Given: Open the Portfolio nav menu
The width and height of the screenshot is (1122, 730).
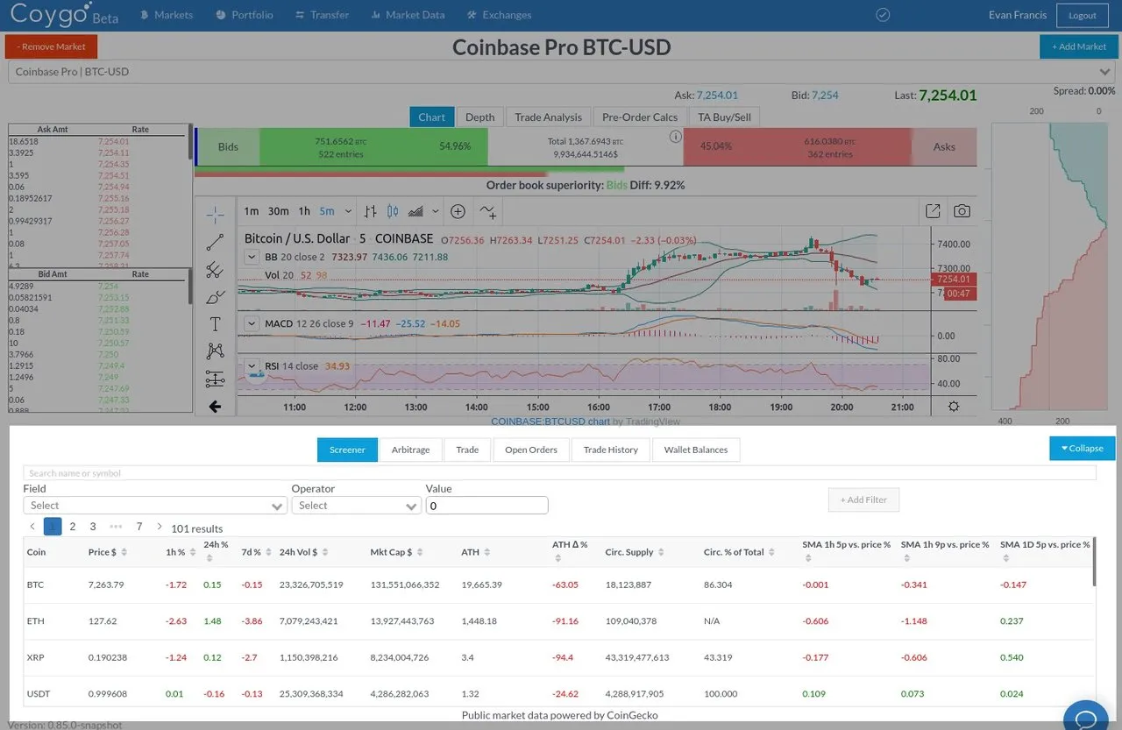Looking at the screenshot, I should (245, 15).
